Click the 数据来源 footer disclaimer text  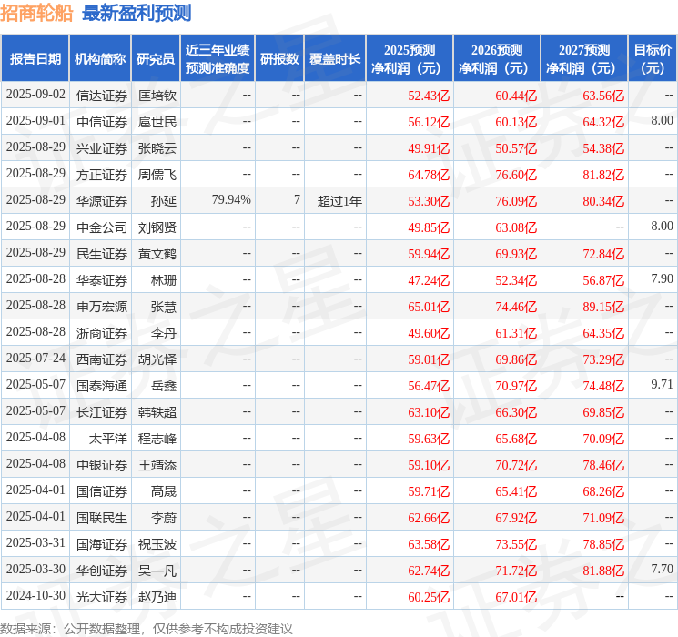pyautogui.click(x=147, y=628)
